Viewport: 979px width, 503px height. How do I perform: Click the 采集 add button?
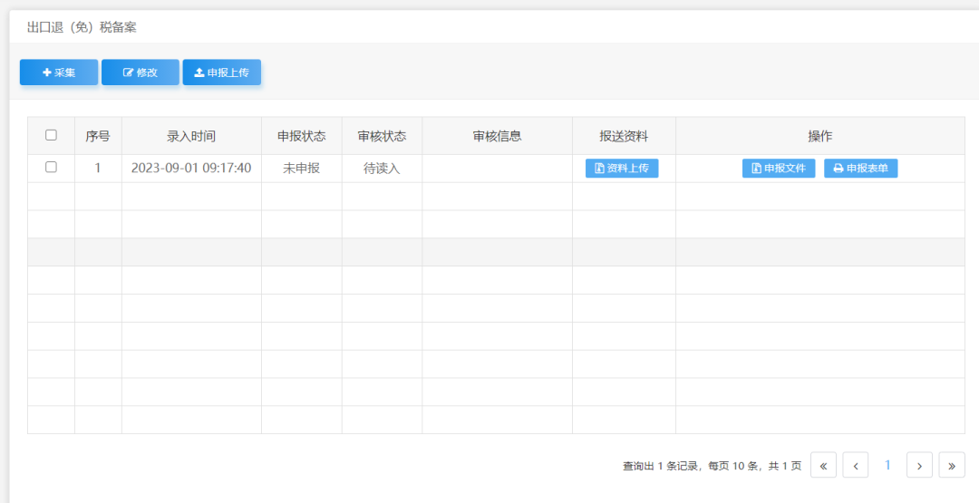coord(59,73)
